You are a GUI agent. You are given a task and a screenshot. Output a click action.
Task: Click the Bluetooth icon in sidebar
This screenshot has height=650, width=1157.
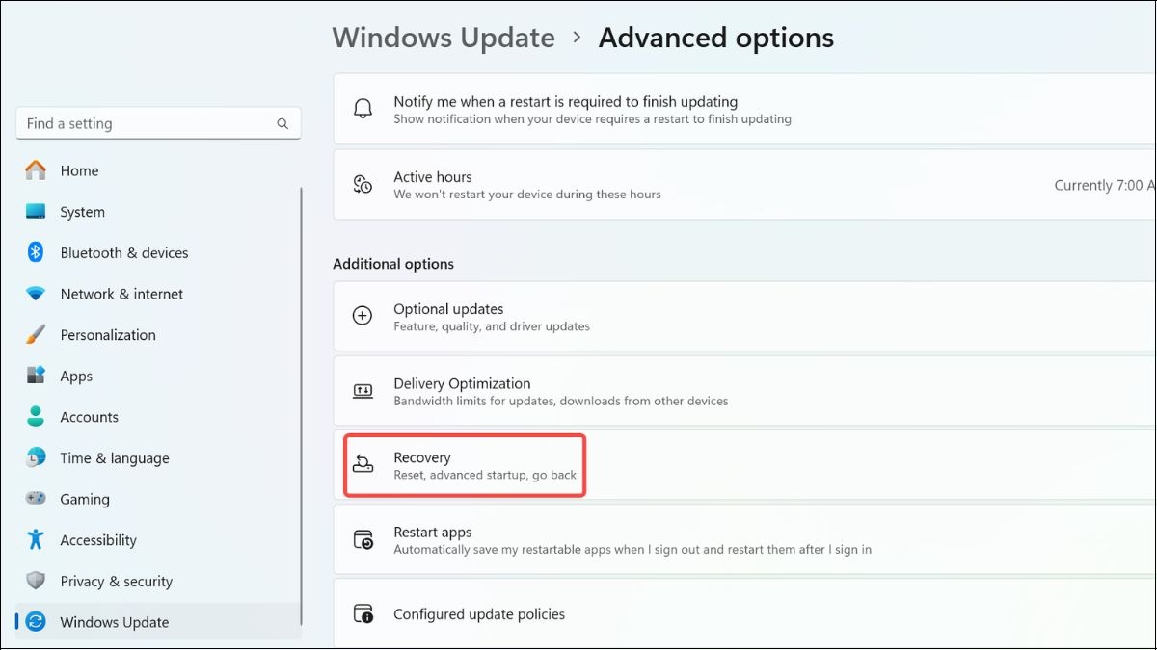pyautogui.click(x=36, y=252)
